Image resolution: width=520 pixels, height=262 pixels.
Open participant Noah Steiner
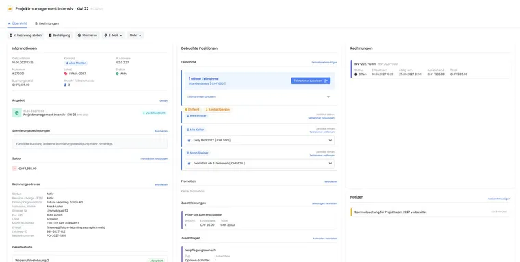click(198, 153)
